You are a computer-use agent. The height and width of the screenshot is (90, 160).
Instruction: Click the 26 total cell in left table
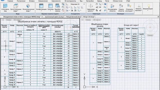click(68, 87)
